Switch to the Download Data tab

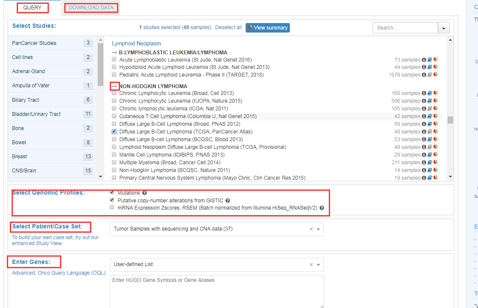click(91, 8)
